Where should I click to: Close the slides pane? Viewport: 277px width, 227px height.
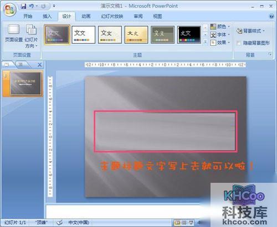[39, 65]
